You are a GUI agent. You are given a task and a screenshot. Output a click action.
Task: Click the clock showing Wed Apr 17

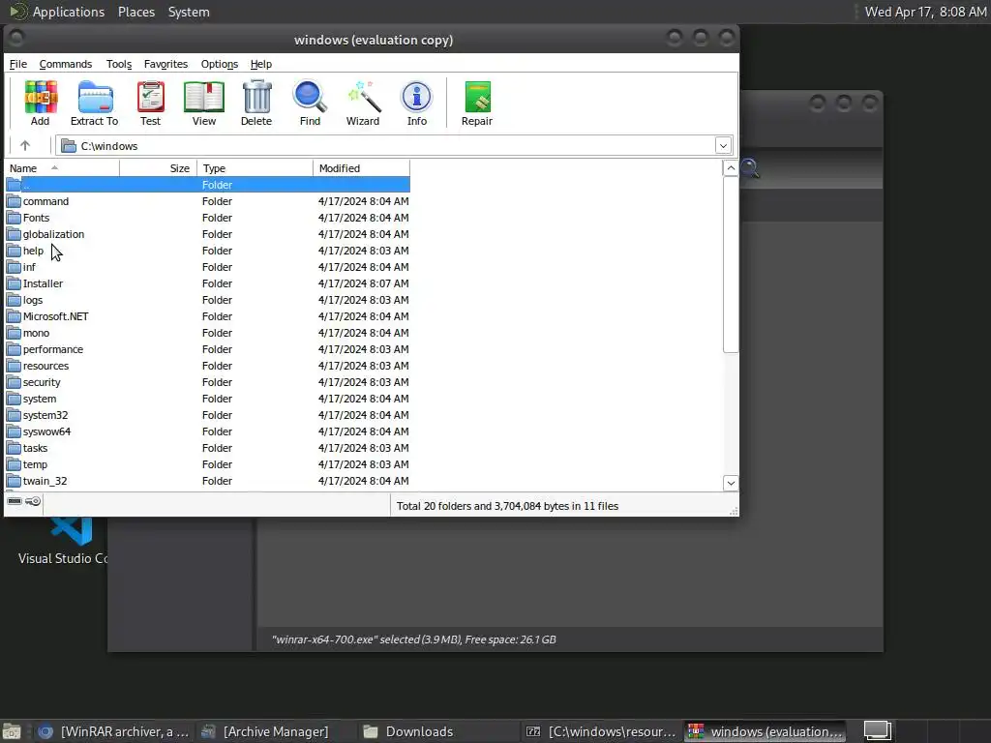pyautogui.click(x=925, y=12)
